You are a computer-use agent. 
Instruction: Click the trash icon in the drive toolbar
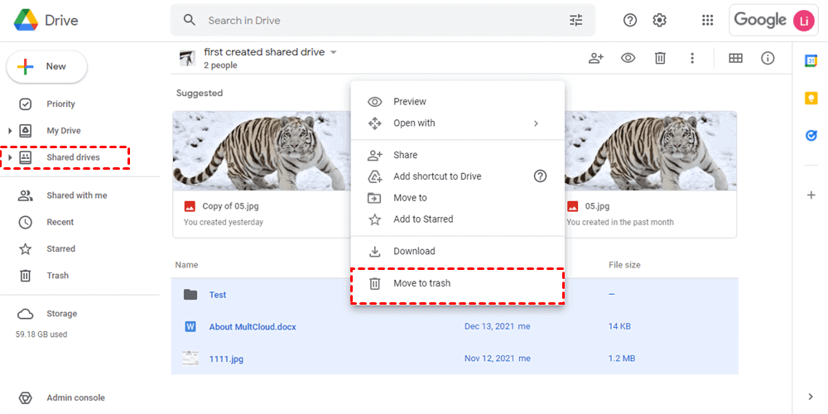(660, 58)
